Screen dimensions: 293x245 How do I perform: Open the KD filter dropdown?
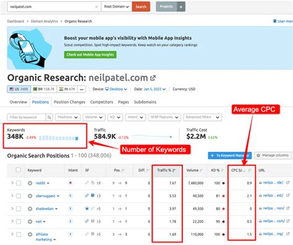coord(115,117)
